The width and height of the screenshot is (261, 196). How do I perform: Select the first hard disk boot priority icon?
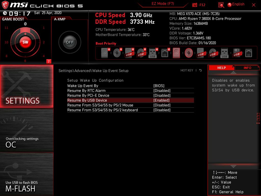(x=105, y=53)
